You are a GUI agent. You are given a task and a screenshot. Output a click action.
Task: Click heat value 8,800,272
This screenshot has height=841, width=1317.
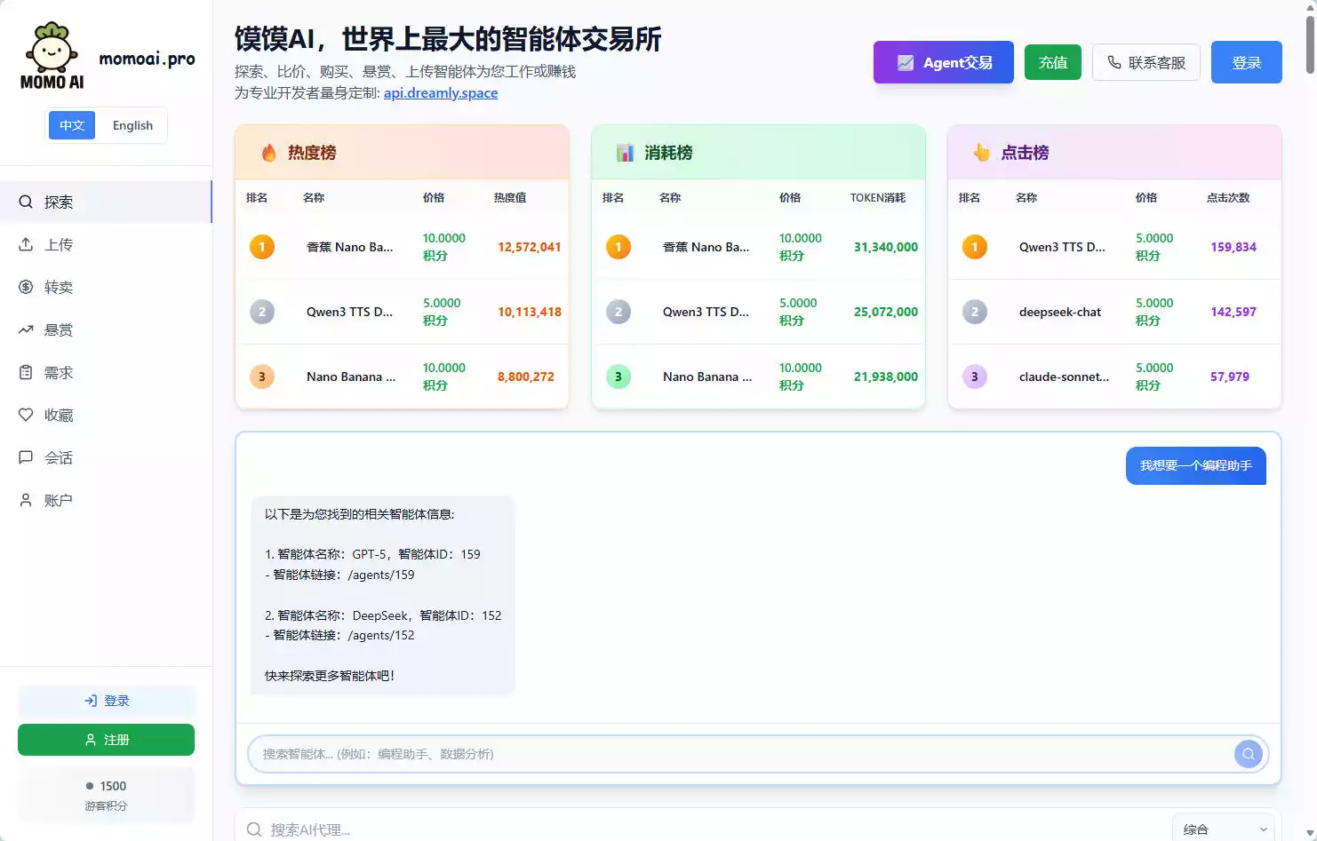click(x=526, y=377)
